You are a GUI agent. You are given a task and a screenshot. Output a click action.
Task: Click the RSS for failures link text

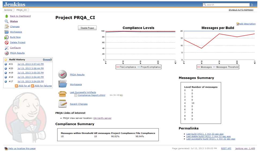pos(43,86)
